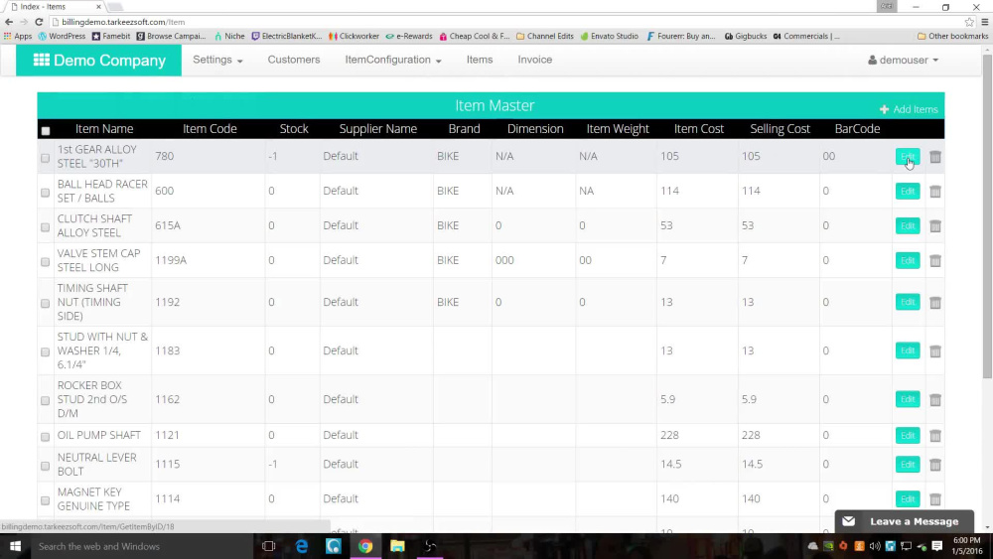
Task: Open Other bookmarks folder
Action: pyautogui.click(x=953, y=36)
